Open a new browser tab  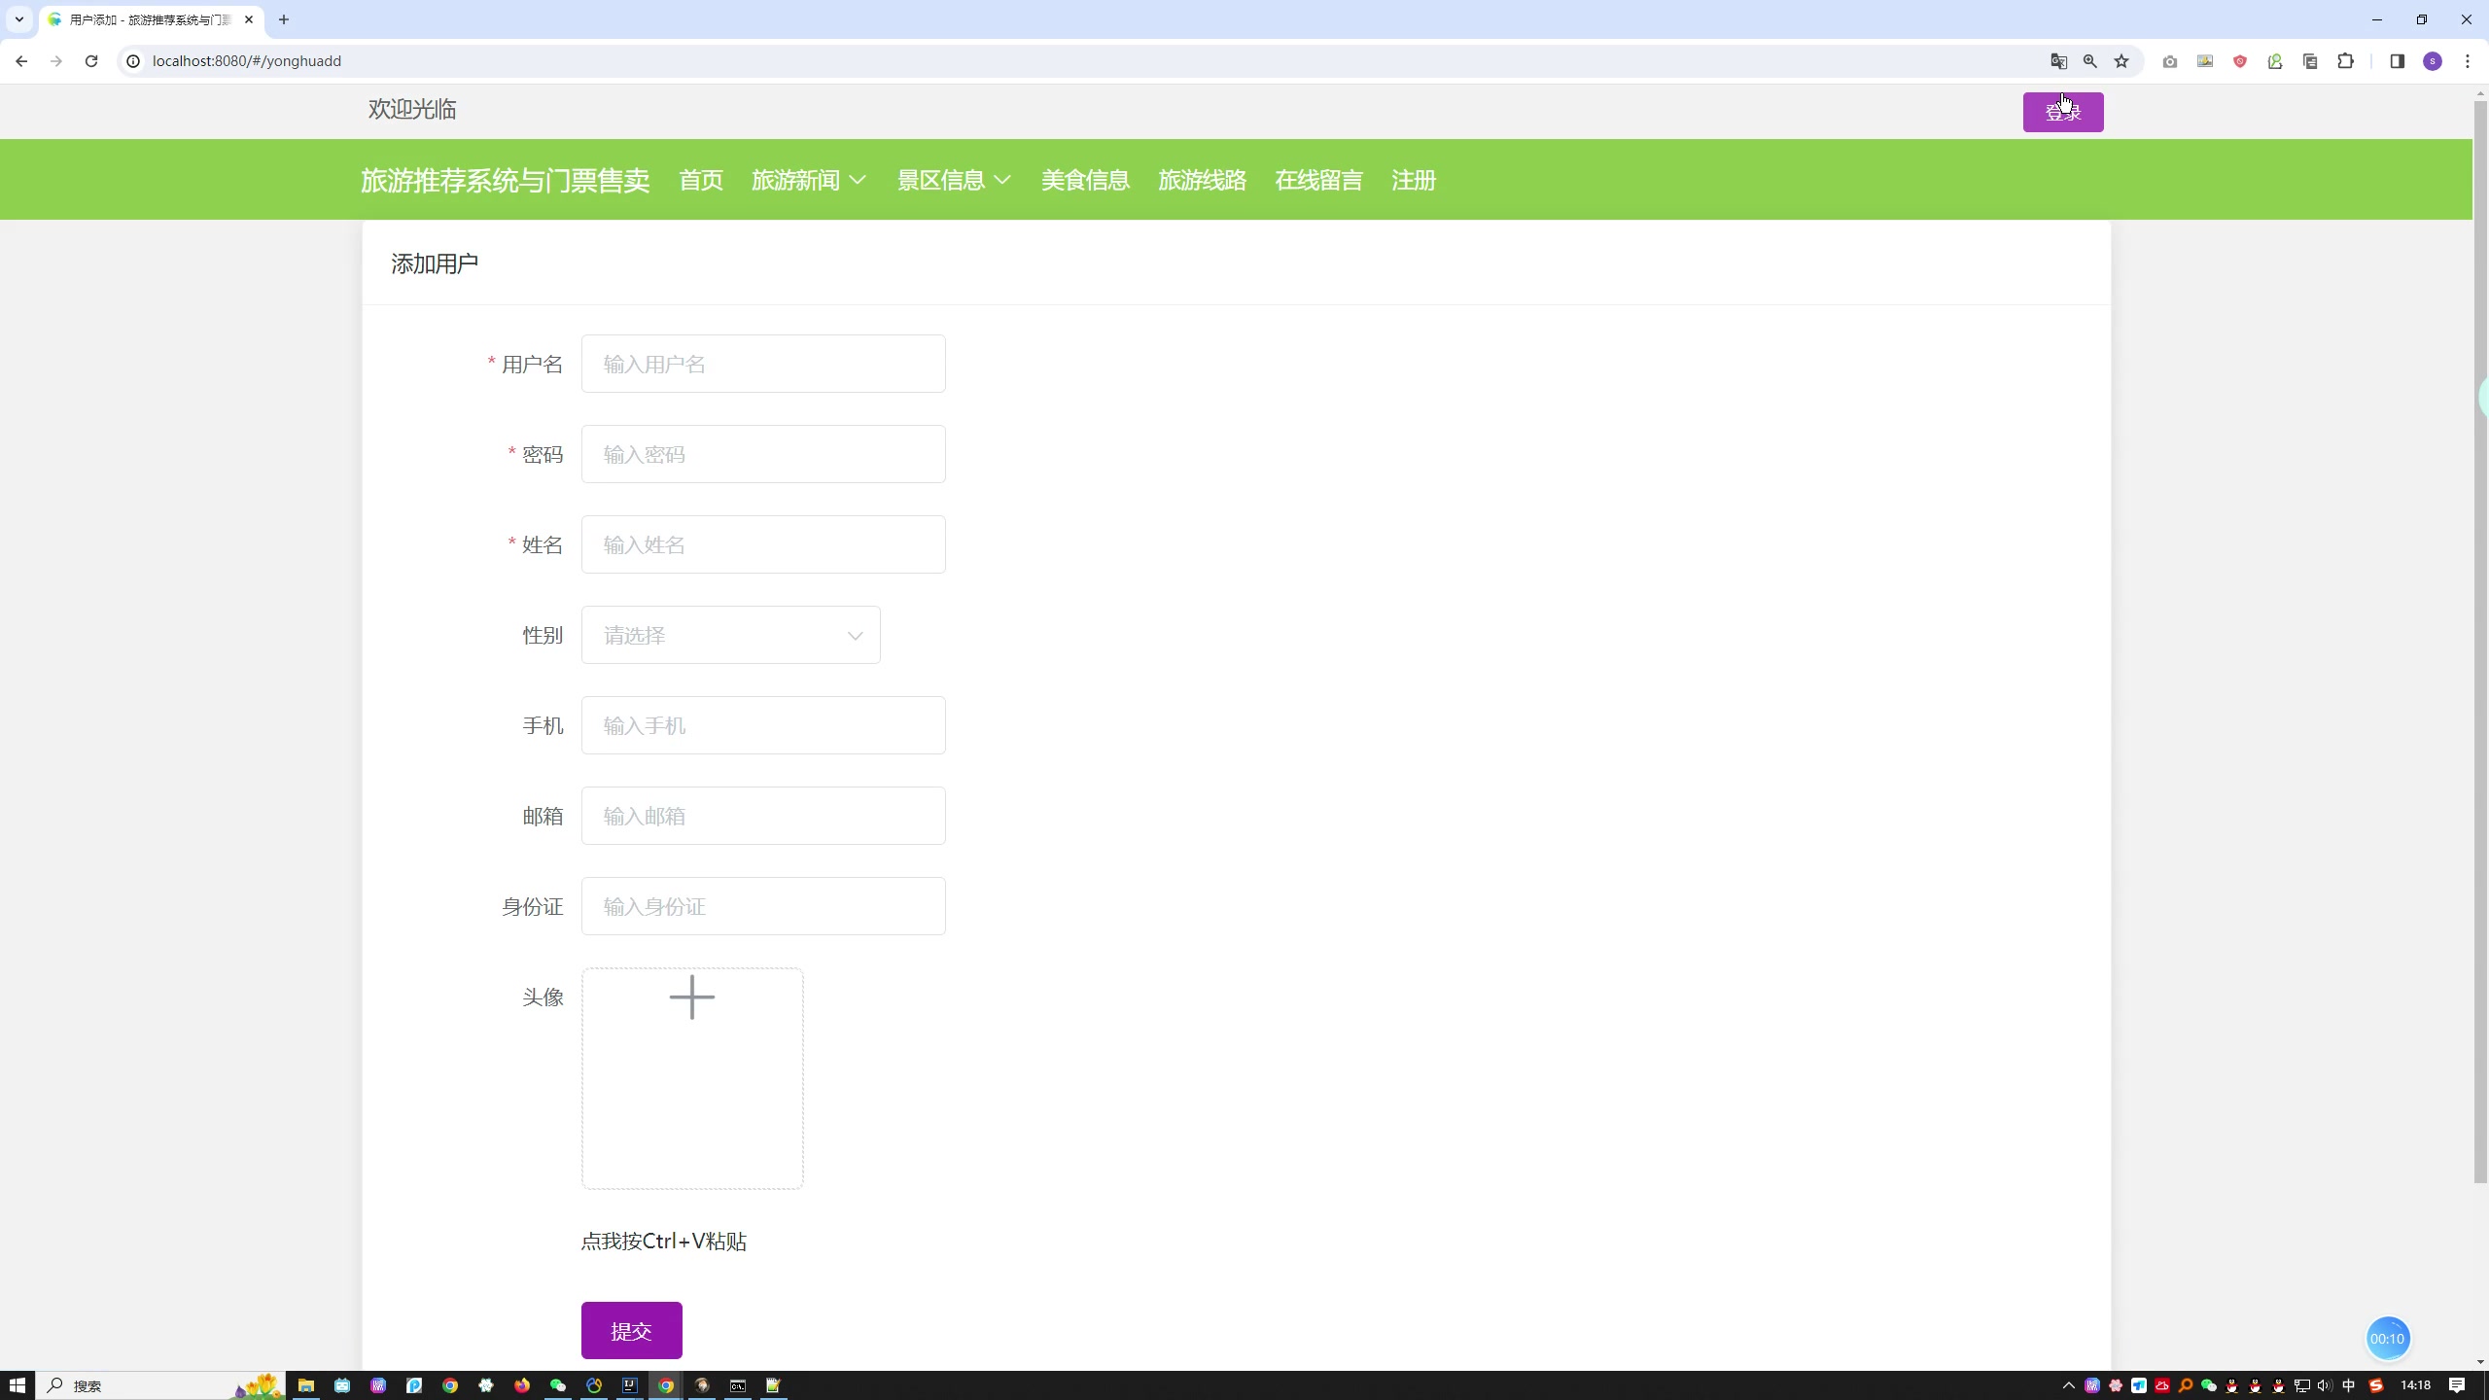tap(284, 19)
